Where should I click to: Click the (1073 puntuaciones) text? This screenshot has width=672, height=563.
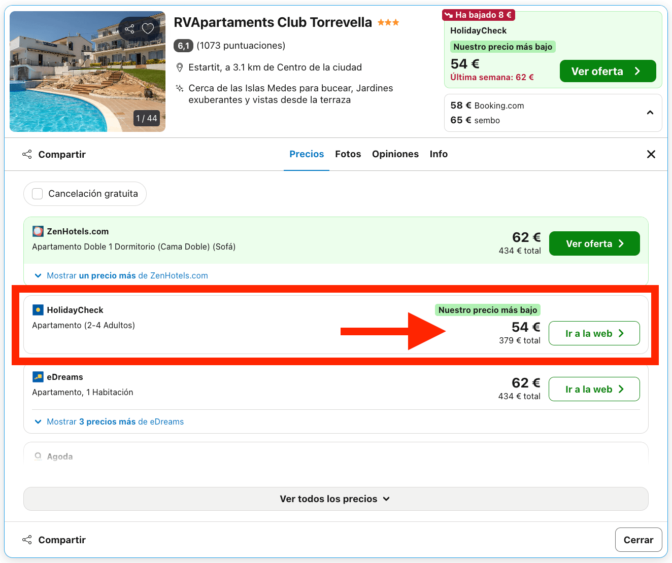pos(241,46)
